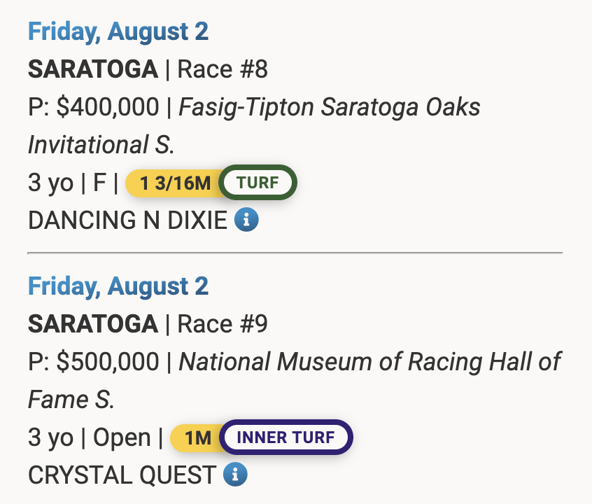
Task: Open the Friday, August 2 heading for Race #9
Action: point(118,286)
